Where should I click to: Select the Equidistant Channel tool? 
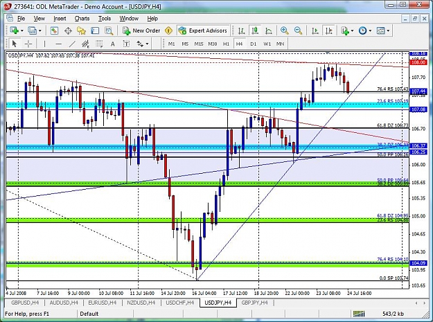[x=86, y=44]
